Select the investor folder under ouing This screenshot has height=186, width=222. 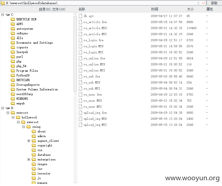pos(44,173)
